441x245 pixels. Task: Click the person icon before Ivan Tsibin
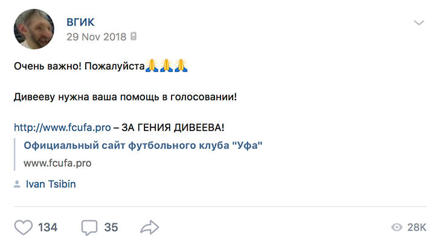click(x=17, y=184)
